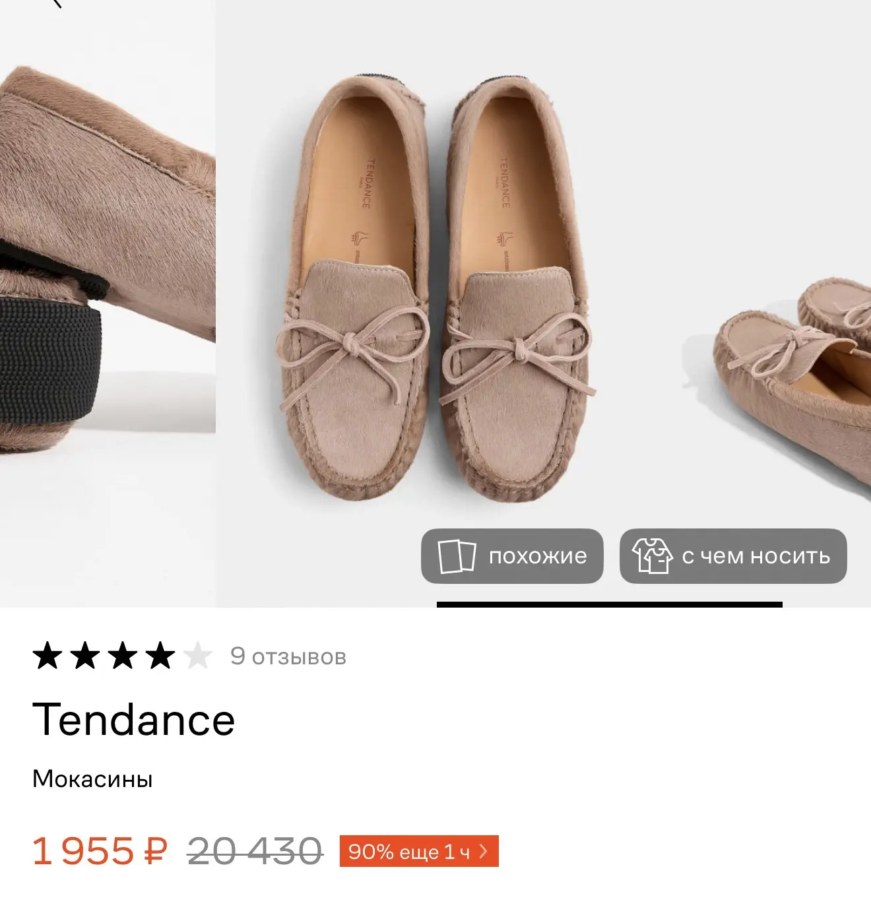871x919 pixels.
Task: Tap the similar-items cards icon
Action: pyautogui.click(x=457, y=556)
